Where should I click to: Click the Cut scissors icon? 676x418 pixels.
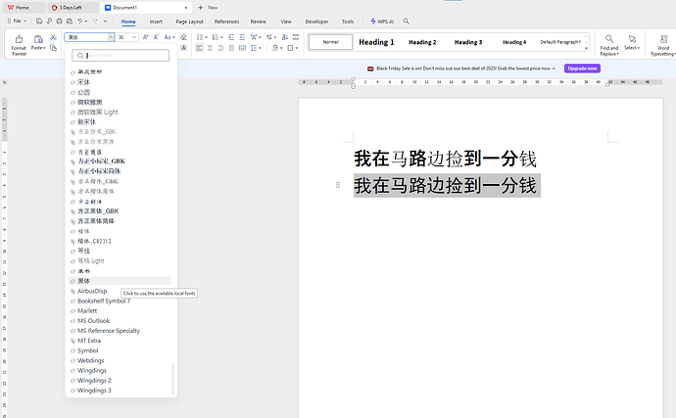pyautogui.click(x=54, y=37)
